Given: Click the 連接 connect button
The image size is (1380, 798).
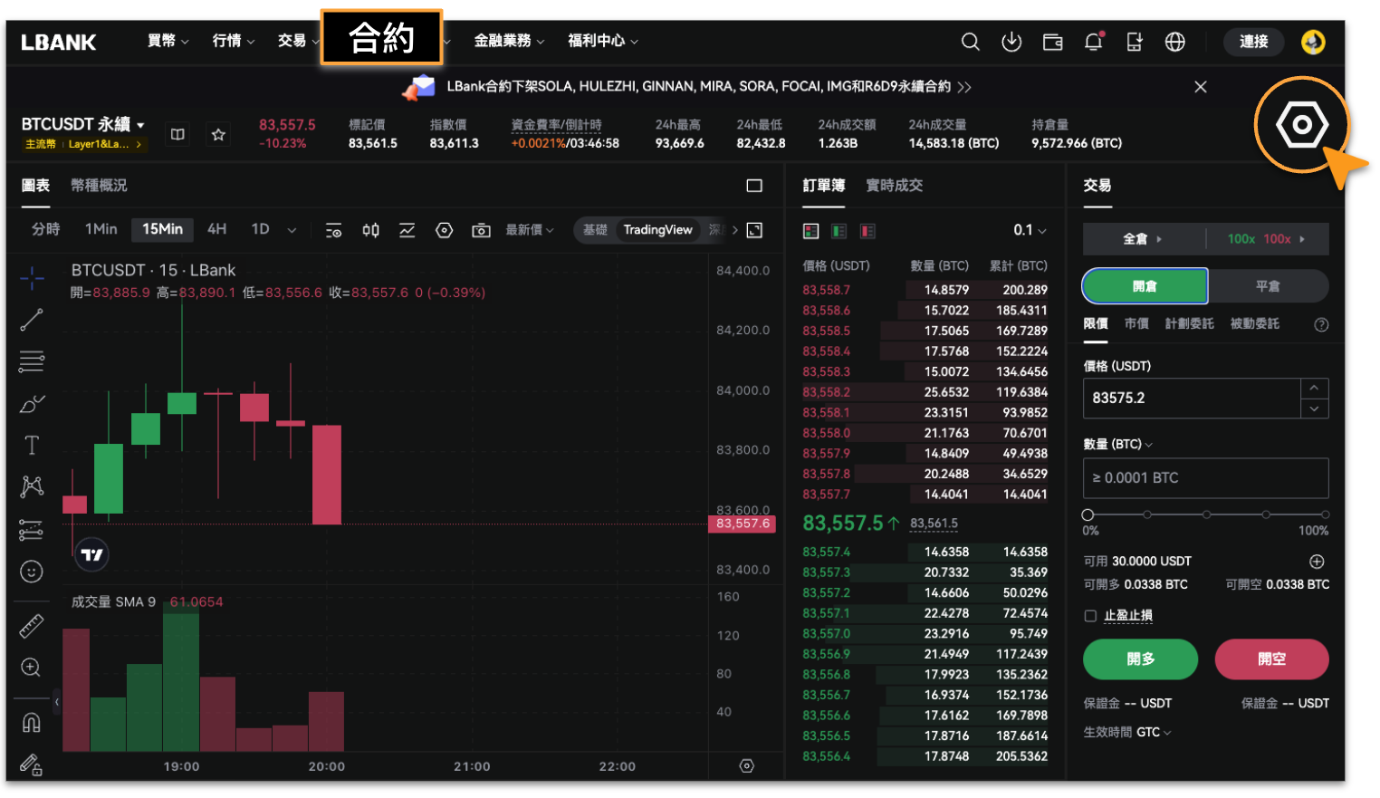Looking at the screenshot, I should point(1253,42).
